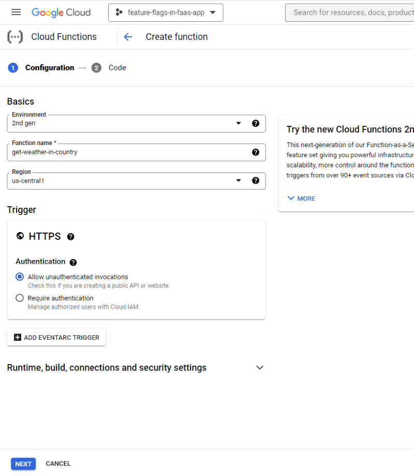Click the Cloud Functions product icon
This screenshot has height=476, width=414.
point(14,37)
